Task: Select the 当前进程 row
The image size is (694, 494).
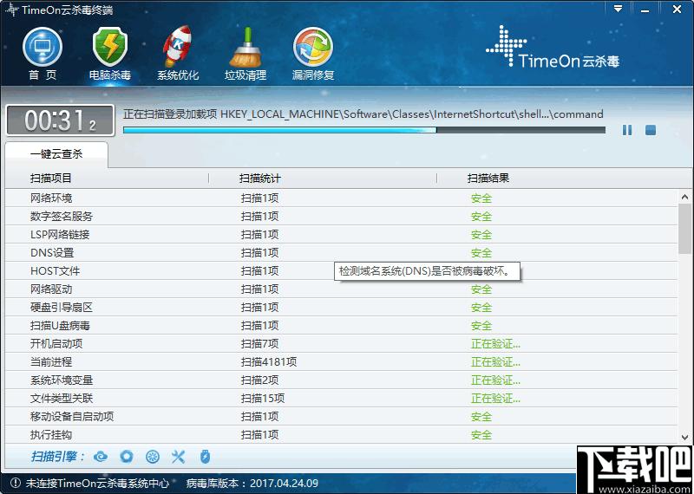Action: [341, 361]
